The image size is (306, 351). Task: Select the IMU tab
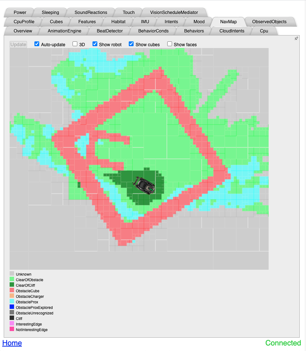click(x=144, y=21)
